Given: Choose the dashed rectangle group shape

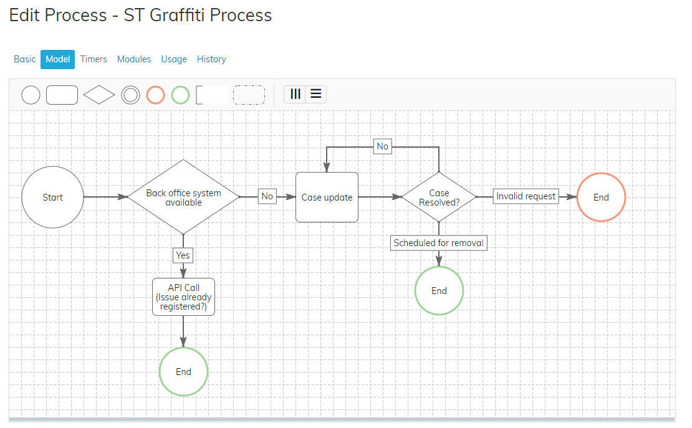Looking at the screenshot, I should 249,95.
